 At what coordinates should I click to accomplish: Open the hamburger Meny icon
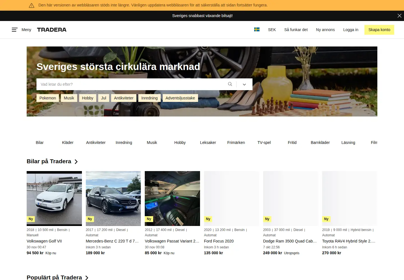pyautogui.click(x=15, y=30)
